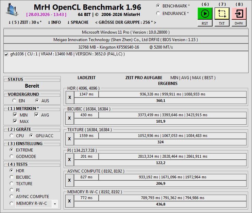The width and height of the screenshot is (252, 213).
Task: Click the HDR result value 360,1
Action: (161, 101)
